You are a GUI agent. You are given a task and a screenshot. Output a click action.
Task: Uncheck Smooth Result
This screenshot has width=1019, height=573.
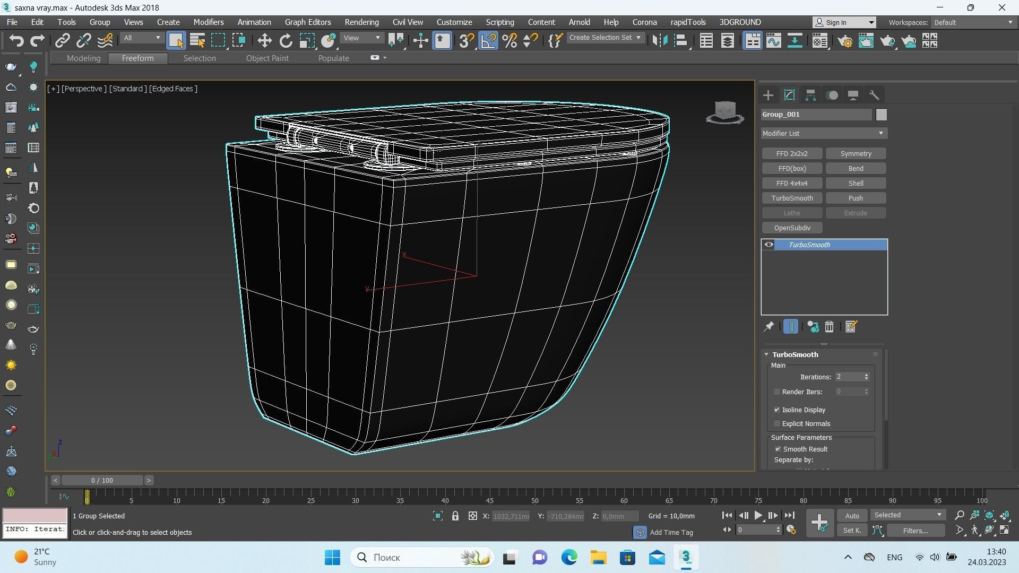[778, 449]
